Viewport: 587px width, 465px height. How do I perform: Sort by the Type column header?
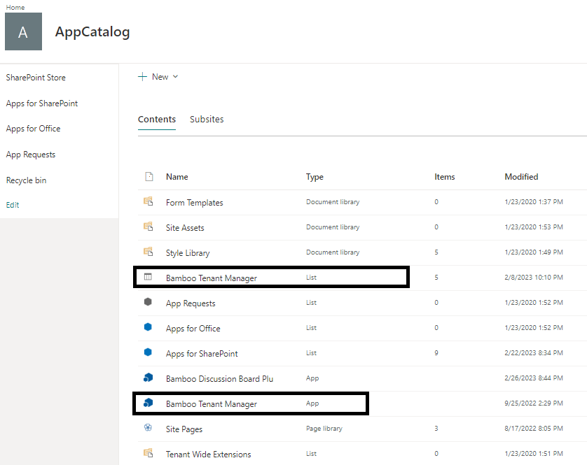pyautogui.click(x=315, y=177)
